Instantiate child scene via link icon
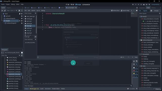 point(5,11)
